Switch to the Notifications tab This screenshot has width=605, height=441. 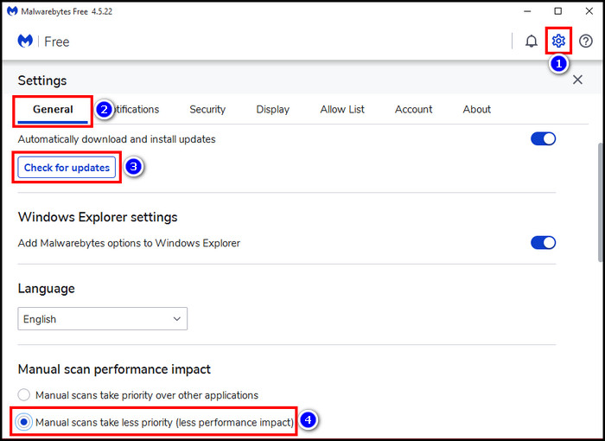136,110
